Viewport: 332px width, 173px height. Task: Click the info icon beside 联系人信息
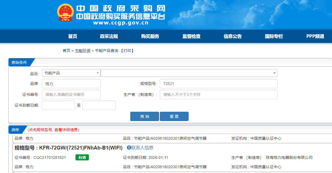coord(129,148)
